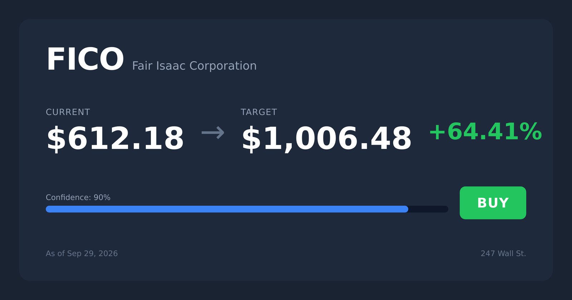572x300 pixels.
Task: Click the arrow between current and target prices
Action: pyautogui.click(x=213, y=133)
